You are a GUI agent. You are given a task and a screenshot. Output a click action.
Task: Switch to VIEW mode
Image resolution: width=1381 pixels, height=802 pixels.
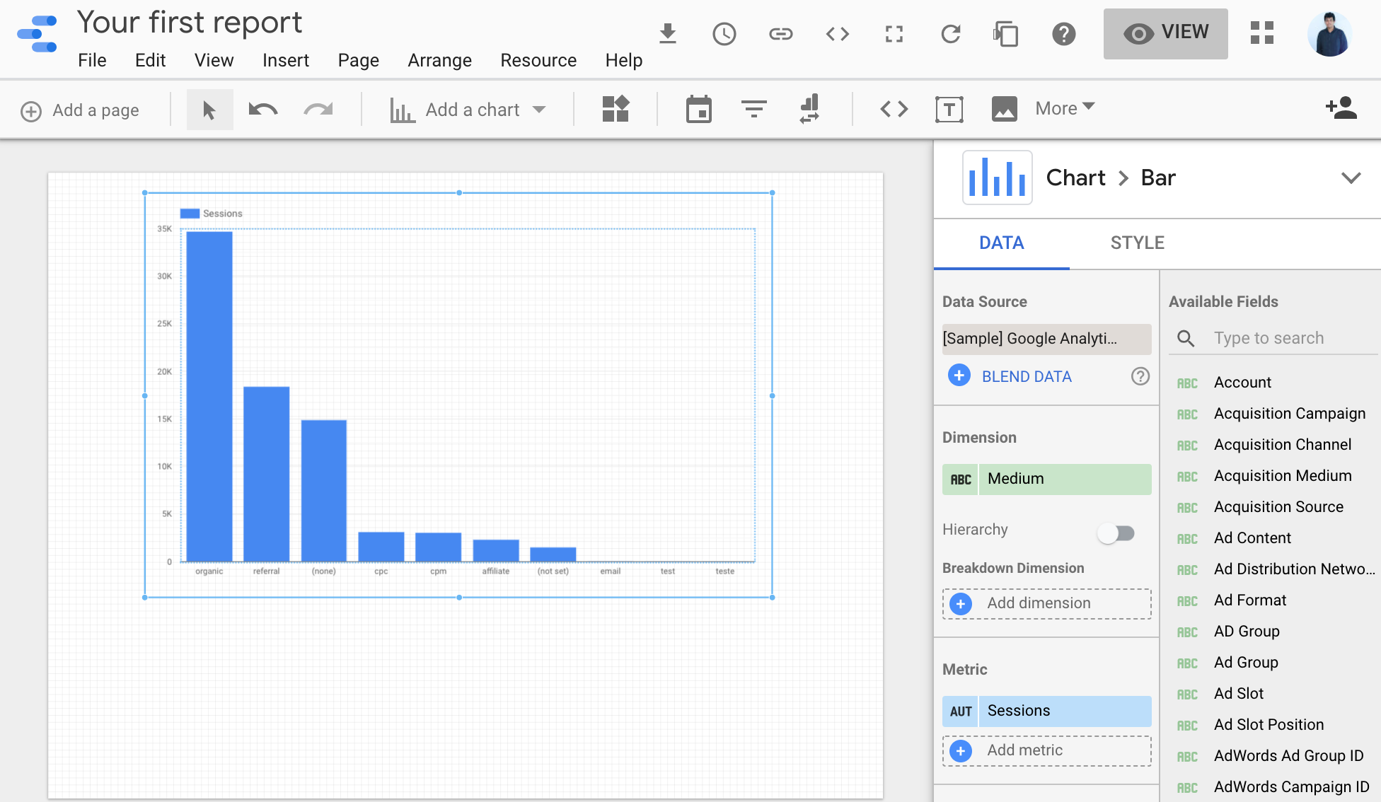(1165, 33)
